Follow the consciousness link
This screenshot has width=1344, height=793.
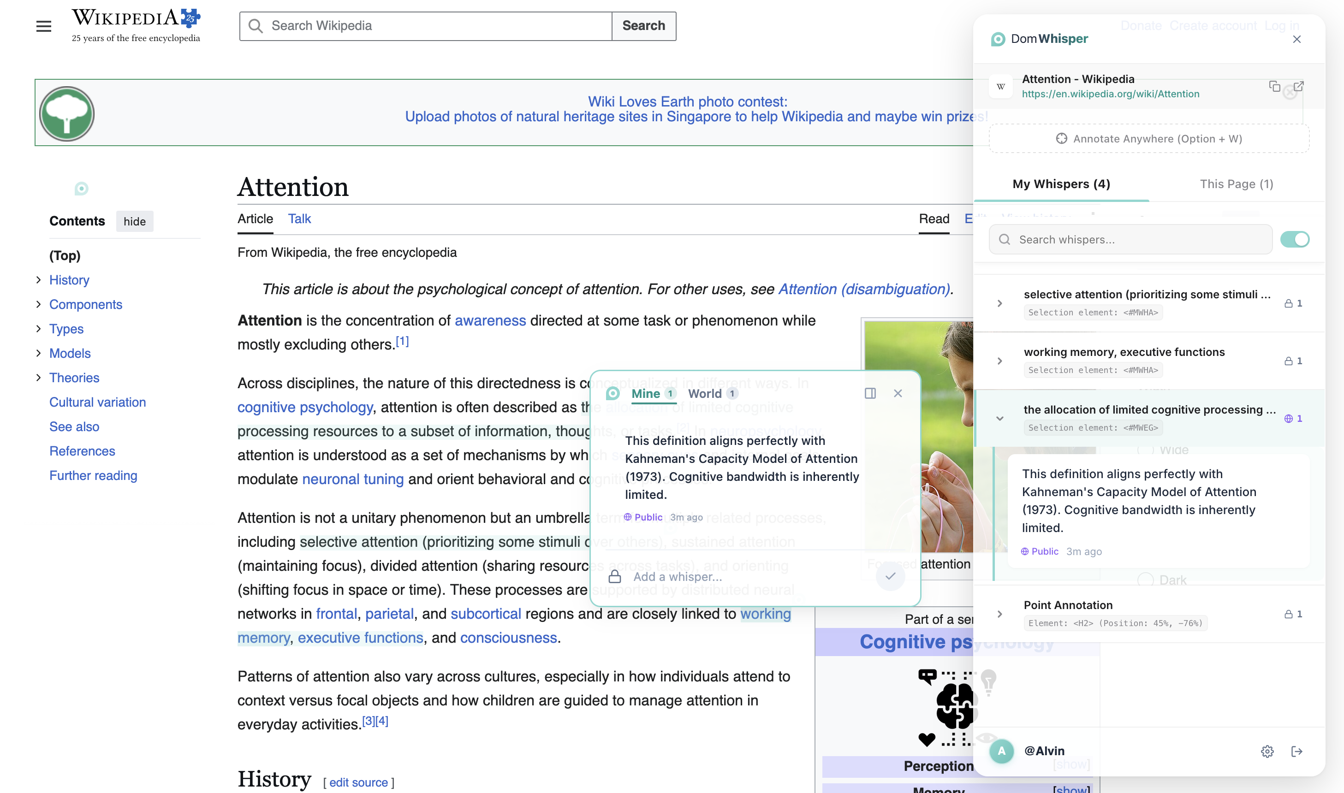pos(508,638)
